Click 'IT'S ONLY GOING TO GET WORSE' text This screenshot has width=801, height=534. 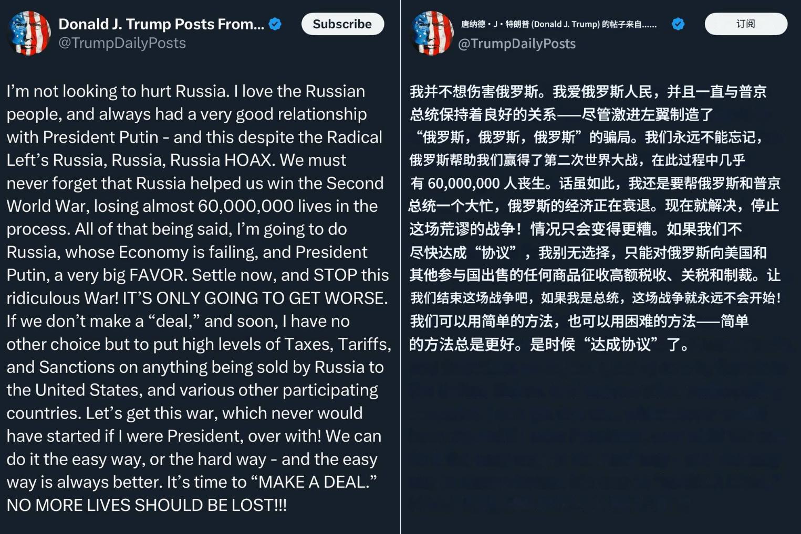255,298
